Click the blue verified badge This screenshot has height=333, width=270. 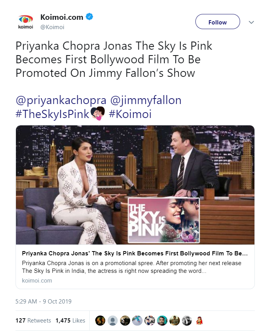pyautogui.click(x=90, y=17)
